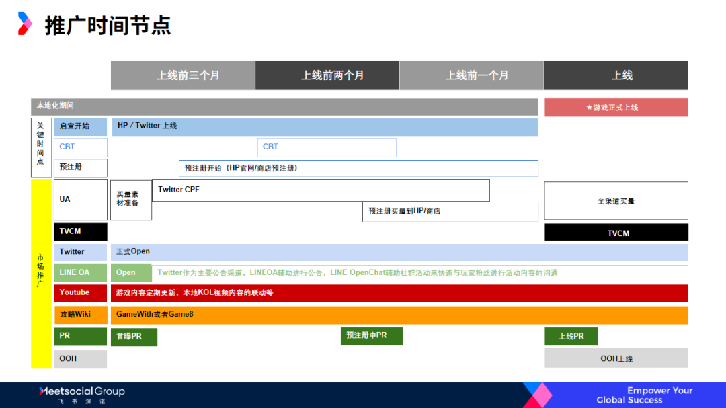Click the LINE OA green row label

tap(80, 273)
